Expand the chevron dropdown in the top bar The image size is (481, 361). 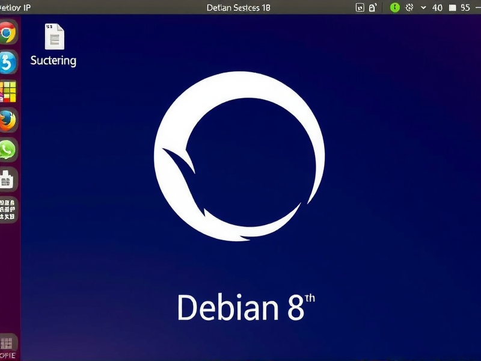[x=424, y=7]
